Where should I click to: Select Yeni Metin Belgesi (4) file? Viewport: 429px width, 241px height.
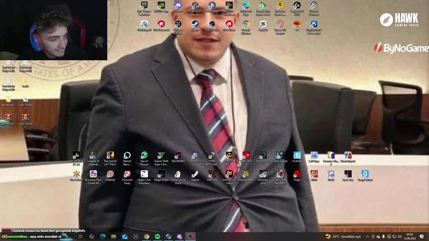click(25, 66)
